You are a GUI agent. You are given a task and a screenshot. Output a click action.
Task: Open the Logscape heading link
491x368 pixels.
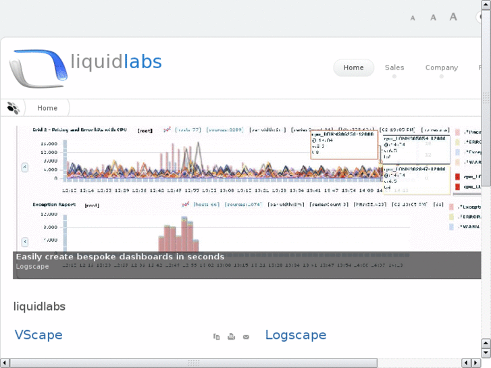[296, 335]
